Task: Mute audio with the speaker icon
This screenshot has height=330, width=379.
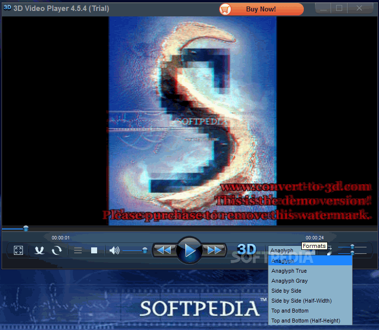Action: coord(114,250)
